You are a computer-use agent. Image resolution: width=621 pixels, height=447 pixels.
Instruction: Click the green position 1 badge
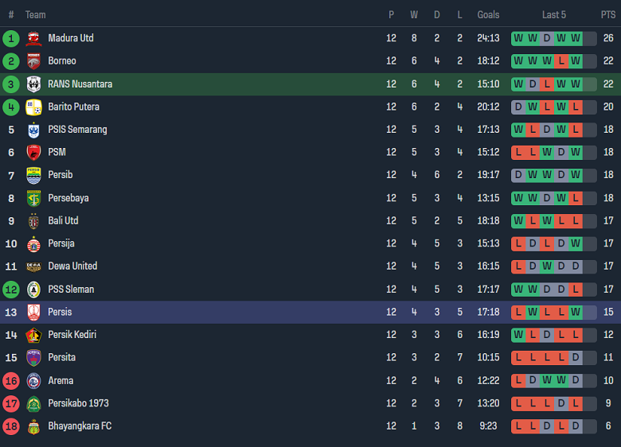coord(11,38)
